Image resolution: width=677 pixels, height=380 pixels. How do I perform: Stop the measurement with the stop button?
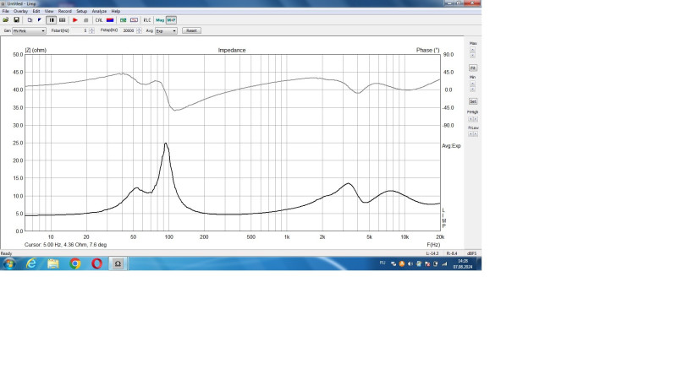tap(85, 19)
